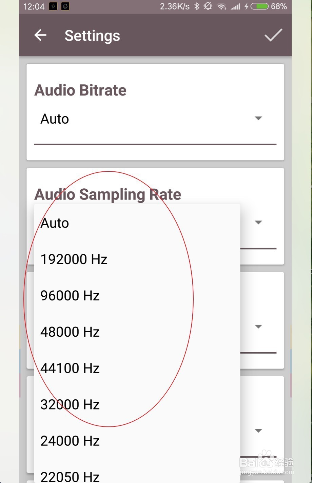Open the Audio Bitrate dropdown arrow
Viewport: 312px width, 483px height.
(258, 118)
